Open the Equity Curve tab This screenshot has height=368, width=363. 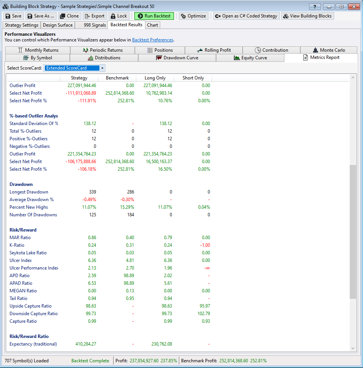[x=250, y=58]
